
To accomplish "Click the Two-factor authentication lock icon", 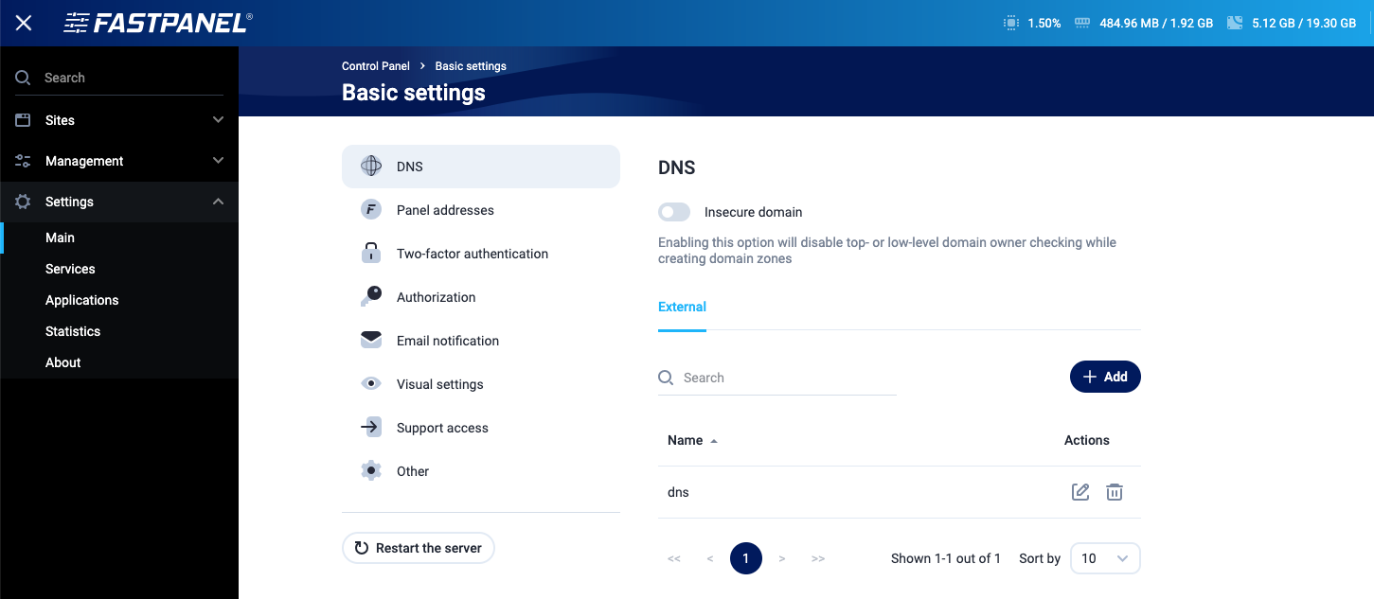I will coord(371,254).
